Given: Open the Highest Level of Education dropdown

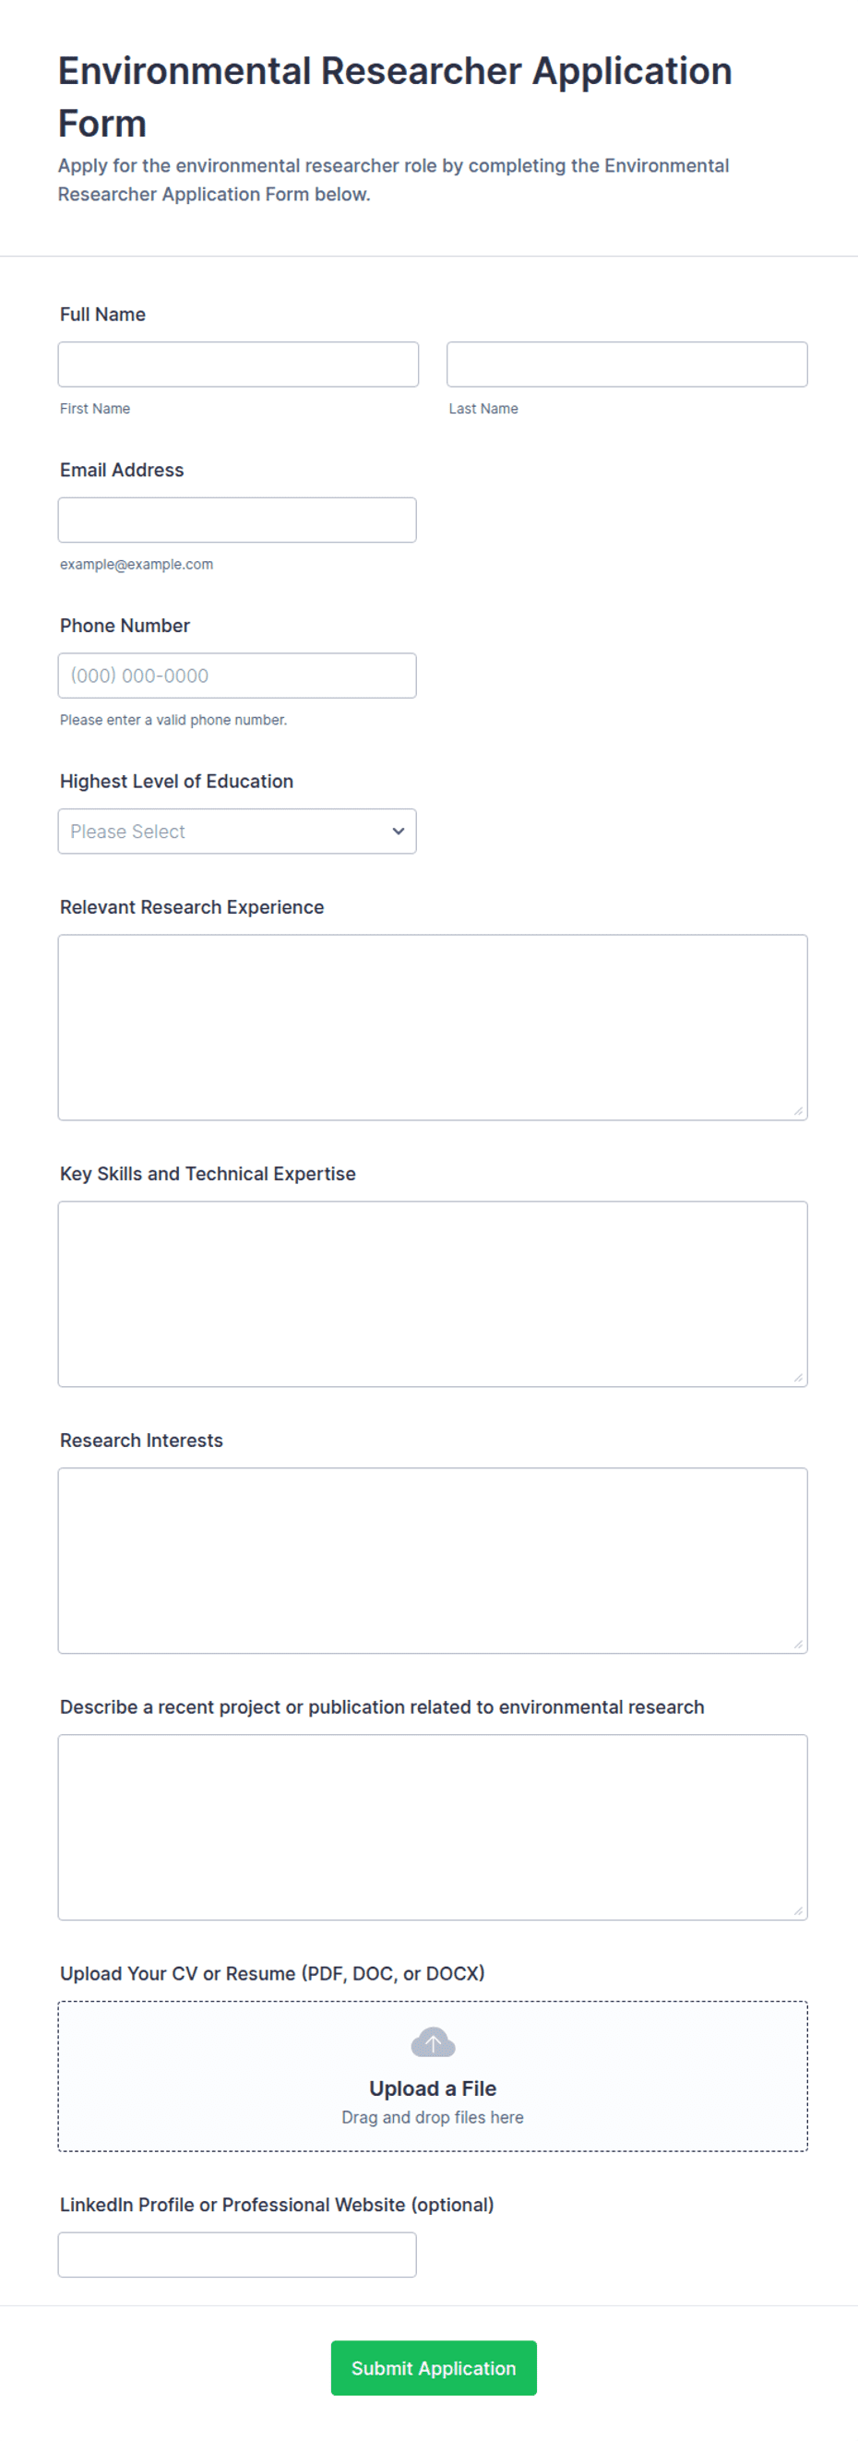Looking at the screenshot, I should click(x=237, y=831).
